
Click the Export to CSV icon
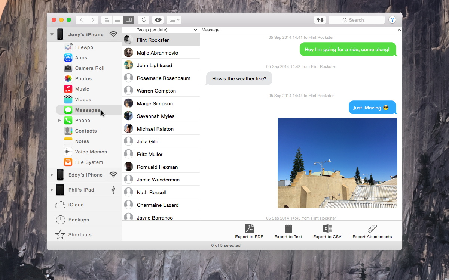pos(327,228)
